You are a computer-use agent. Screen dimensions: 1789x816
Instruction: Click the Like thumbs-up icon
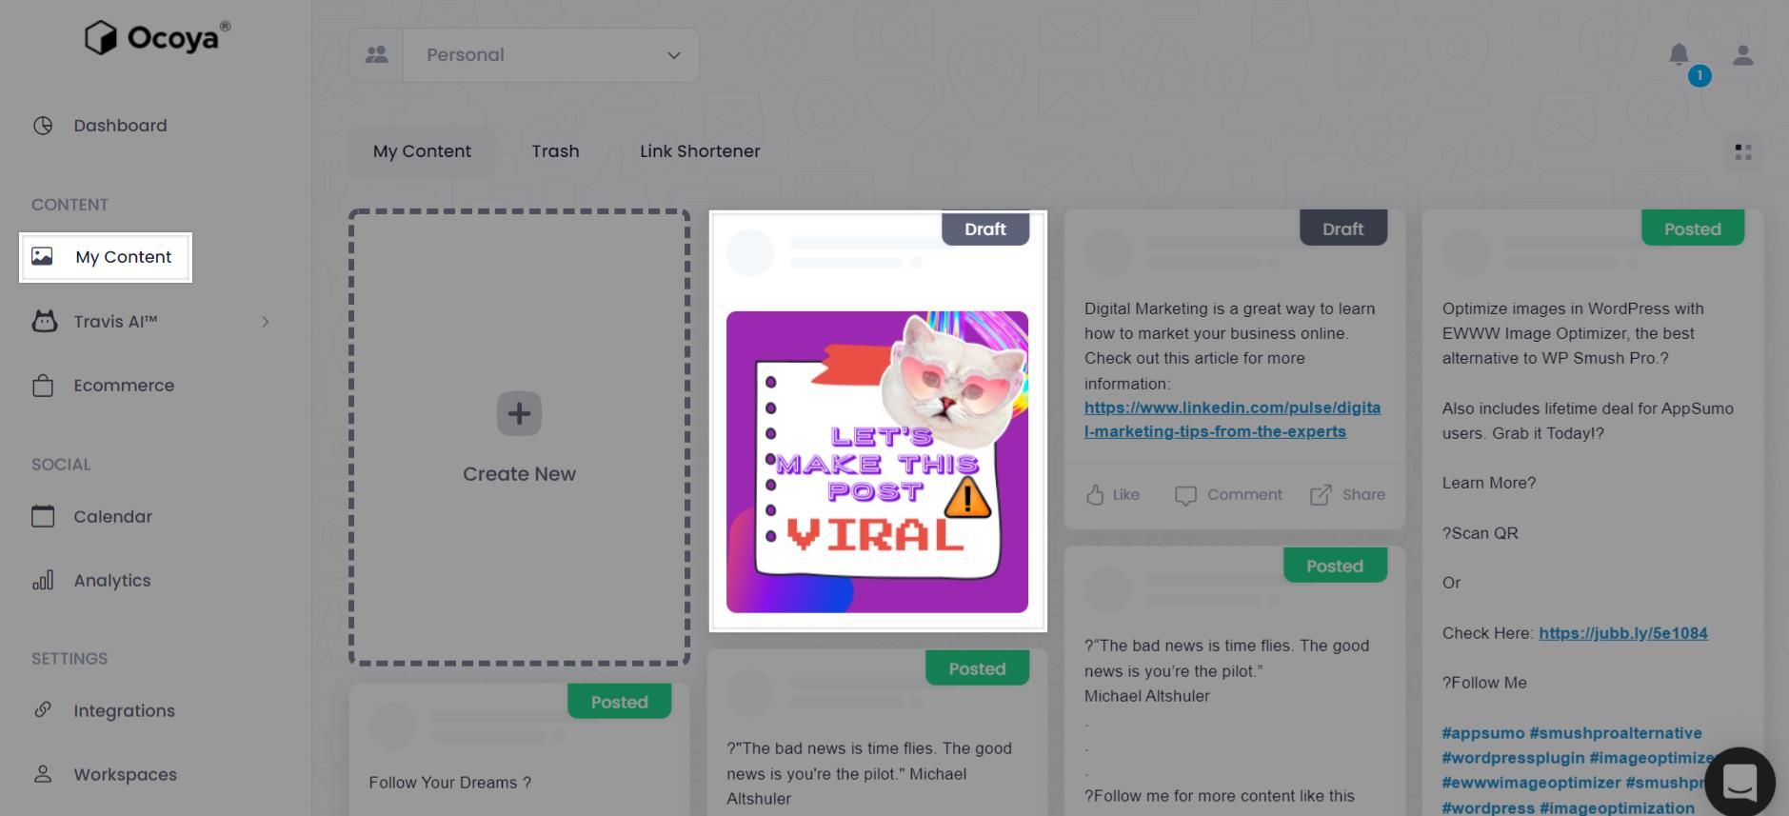click(1095, 495)
